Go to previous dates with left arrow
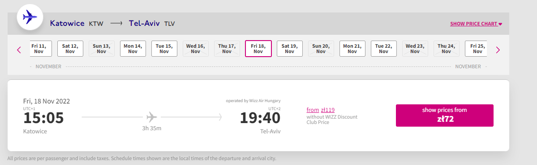This screenshot has height=165, width=537. pos(19,50)
